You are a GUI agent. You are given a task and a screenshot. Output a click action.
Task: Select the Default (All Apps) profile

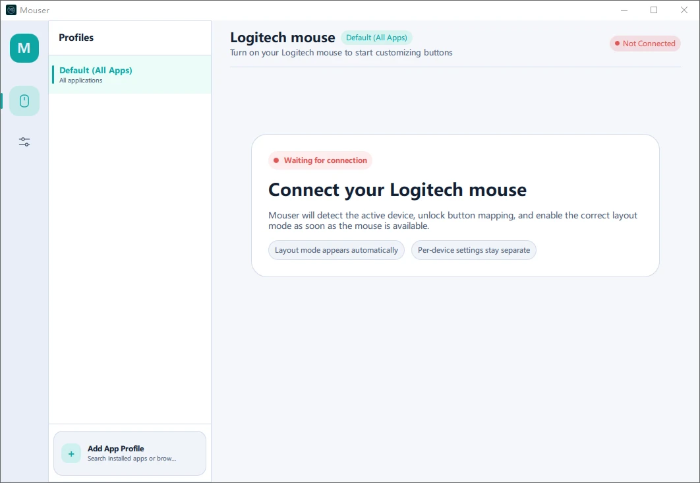pyautogui.click(x=129, y=74)
